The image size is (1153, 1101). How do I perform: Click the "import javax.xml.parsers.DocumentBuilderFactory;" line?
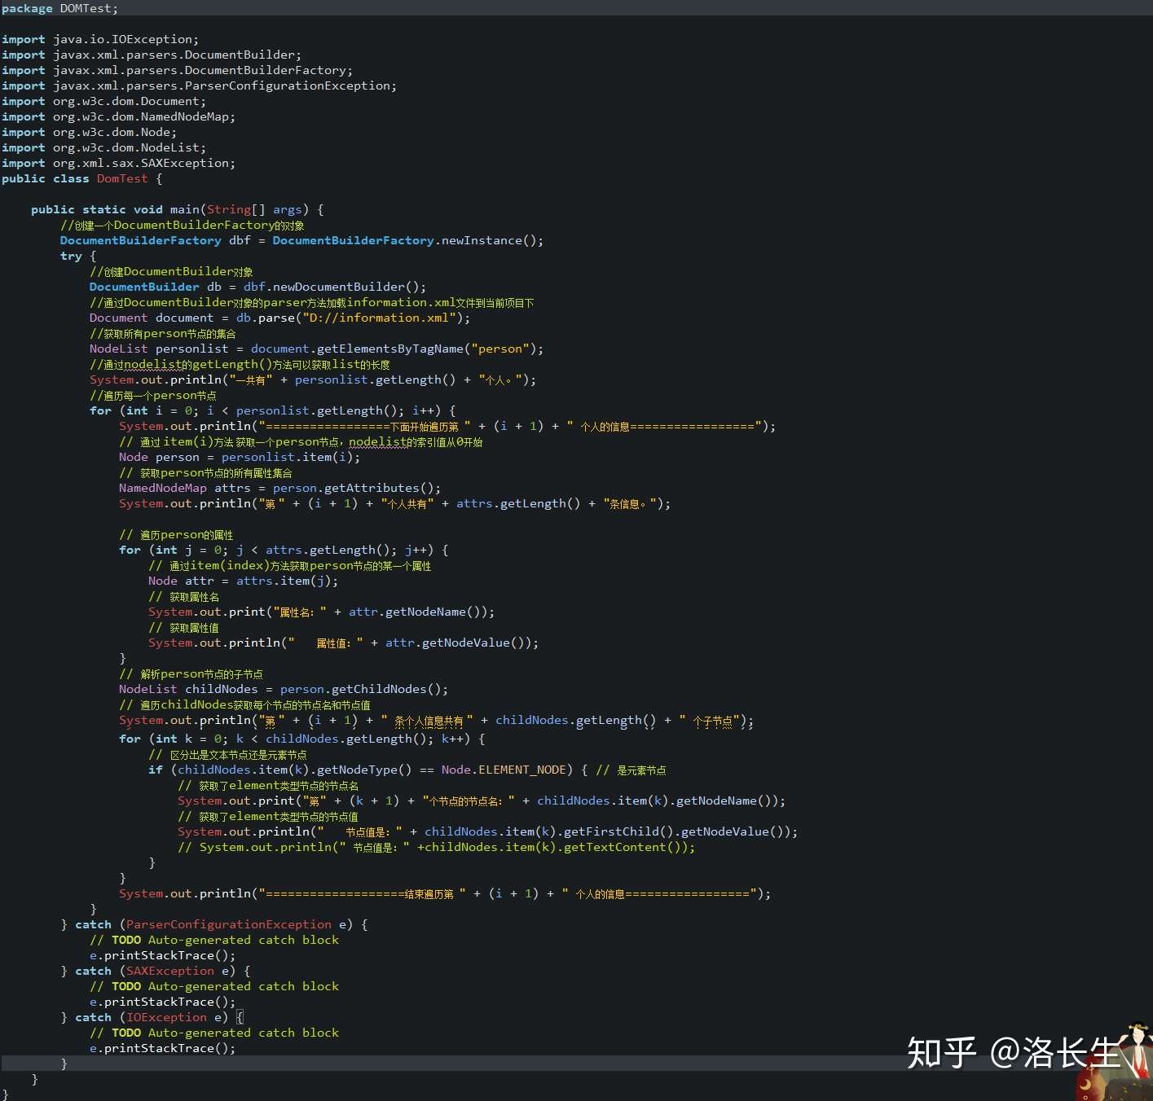(177, 70)
